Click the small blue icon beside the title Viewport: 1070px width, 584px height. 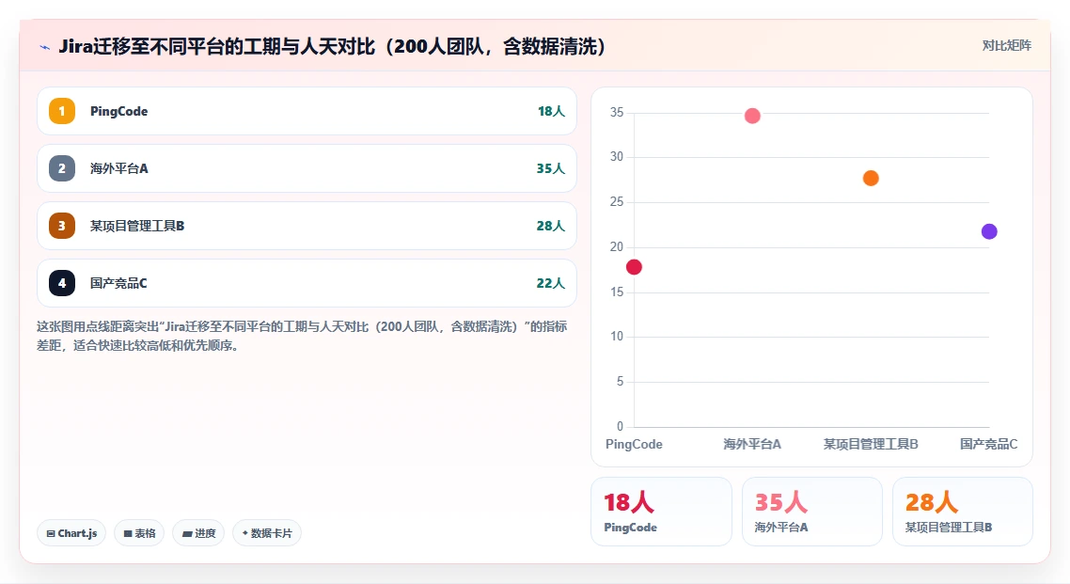click(x=45, y=47)
